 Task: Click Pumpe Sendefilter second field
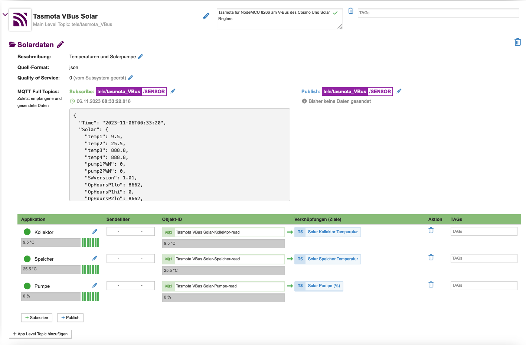click(142, 286)
